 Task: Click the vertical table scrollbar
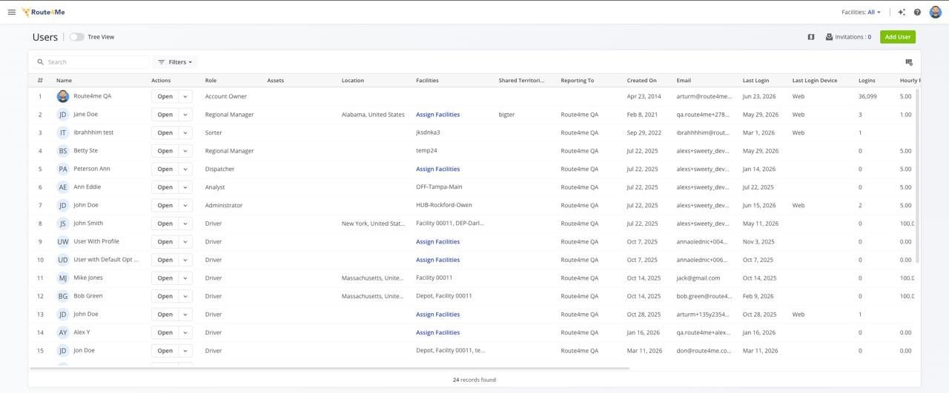(x=918, y=175)
